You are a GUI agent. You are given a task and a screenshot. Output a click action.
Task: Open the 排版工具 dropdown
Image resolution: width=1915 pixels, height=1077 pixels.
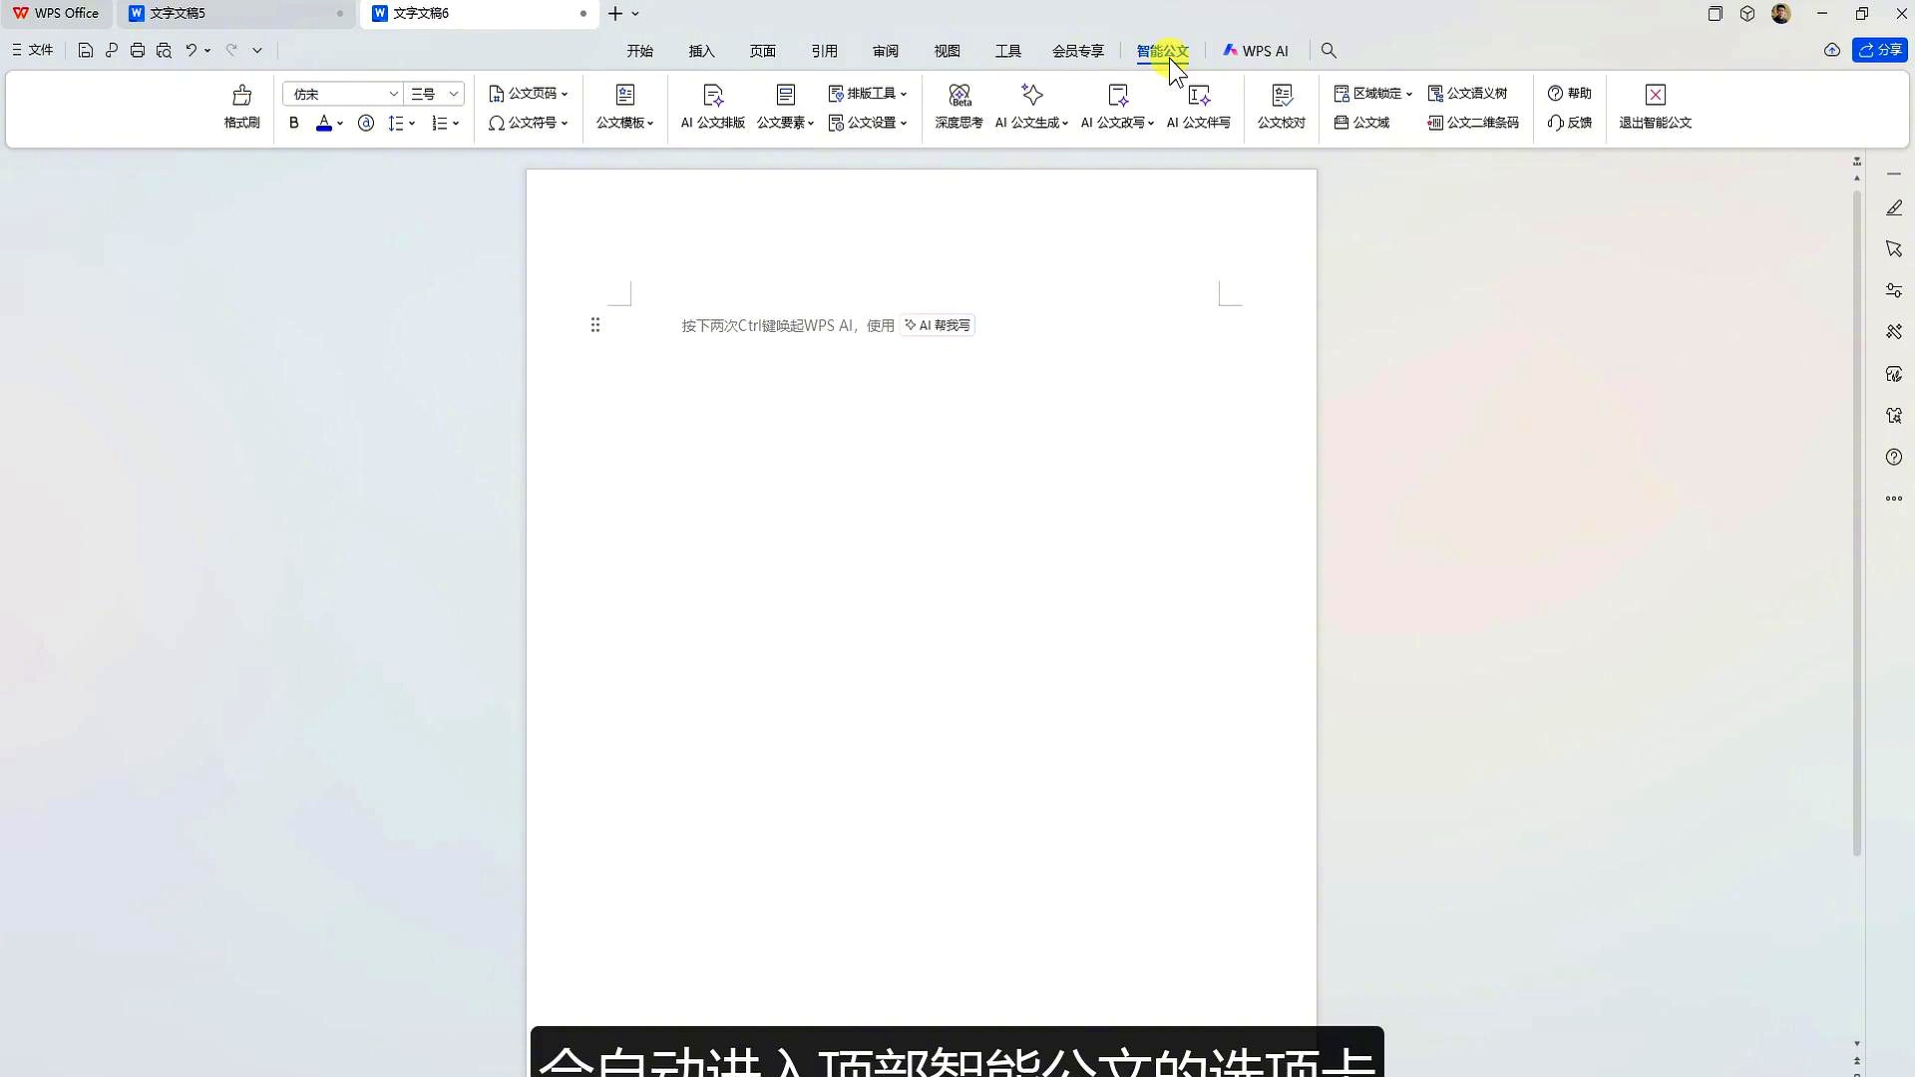pos(868,93)
